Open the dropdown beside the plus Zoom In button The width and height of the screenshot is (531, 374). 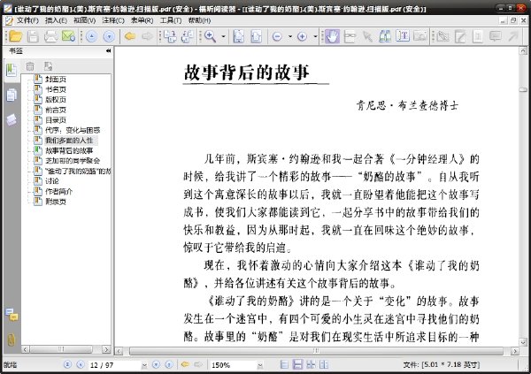315,36
